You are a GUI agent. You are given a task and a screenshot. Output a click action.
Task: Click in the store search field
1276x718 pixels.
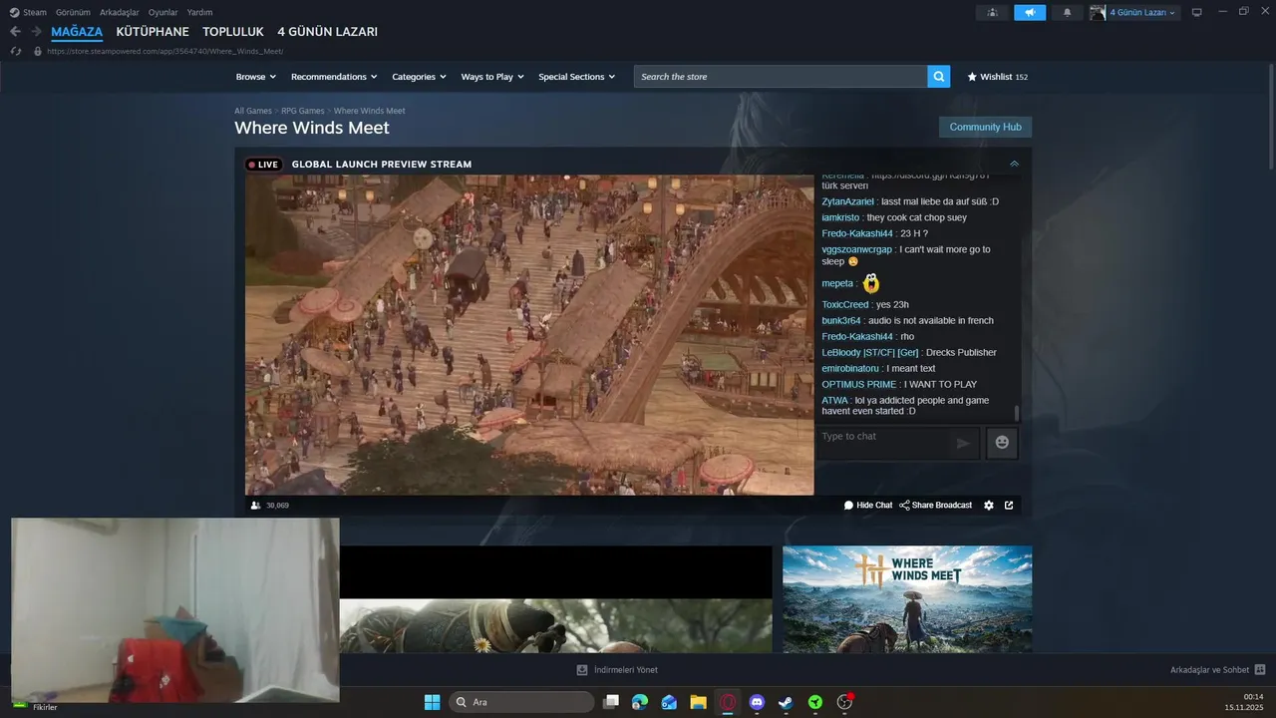tap(781, 77)
